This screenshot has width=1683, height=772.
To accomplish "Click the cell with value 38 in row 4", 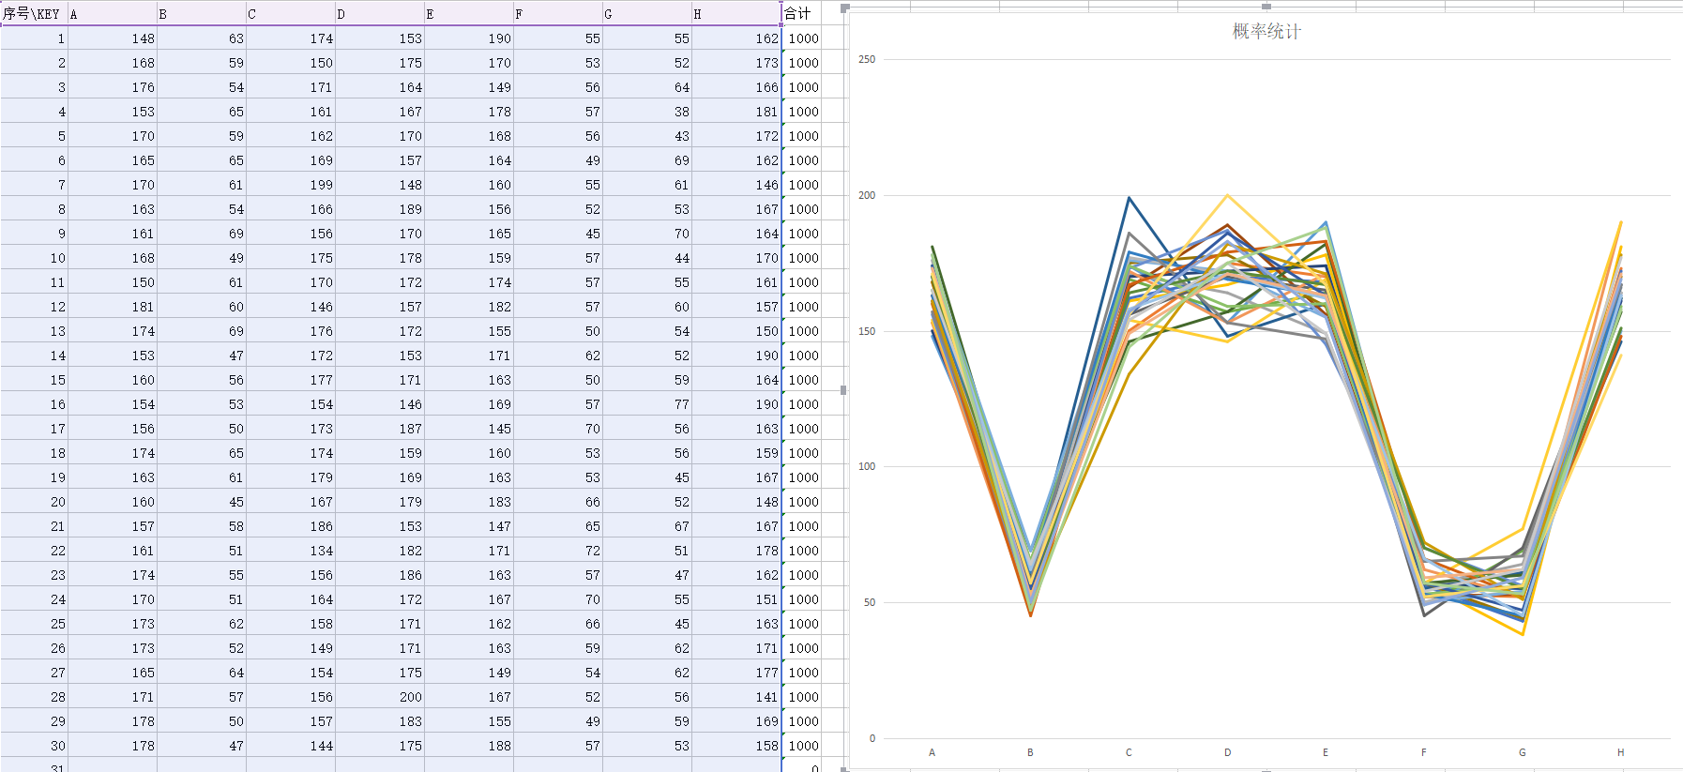I will (647, 112).
